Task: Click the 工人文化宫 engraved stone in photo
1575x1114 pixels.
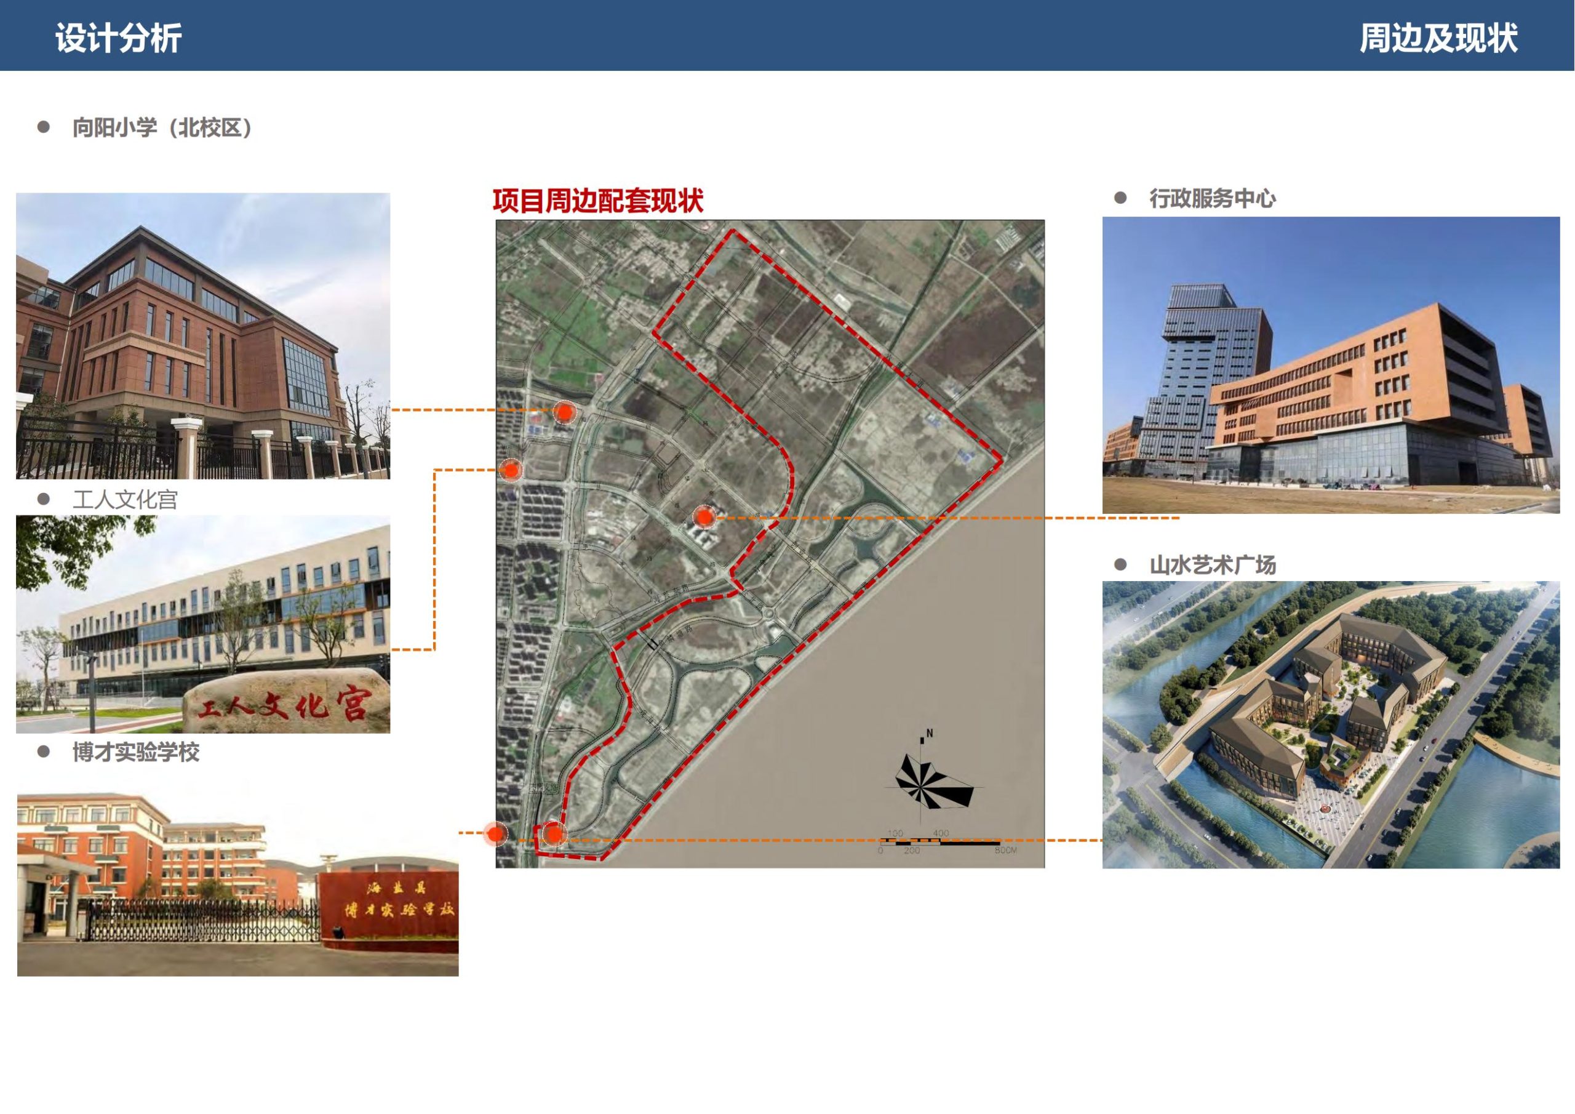Action: tap(285, 702)
